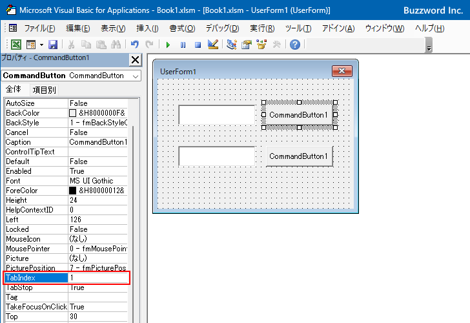
Task: Click the Top property value 30
Action: (x=98, y=317)
